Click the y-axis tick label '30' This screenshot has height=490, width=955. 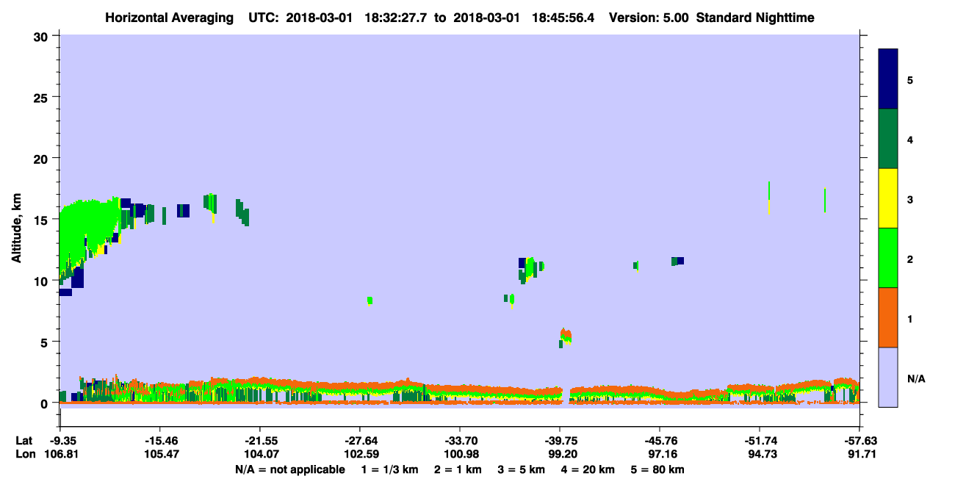click(43, 37)
